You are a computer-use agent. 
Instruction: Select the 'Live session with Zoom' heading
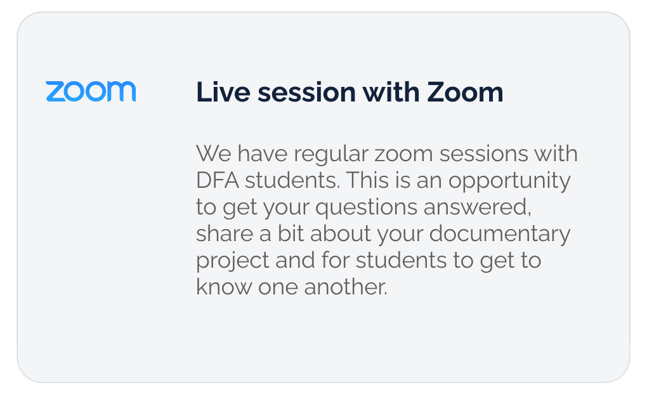(x=350, y=91)
